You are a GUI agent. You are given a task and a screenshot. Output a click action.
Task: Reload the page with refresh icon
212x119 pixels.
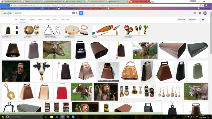[8, 5]
